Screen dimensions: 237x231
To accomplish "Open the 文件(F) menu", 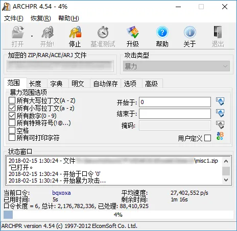I will (x=14, y=18).
